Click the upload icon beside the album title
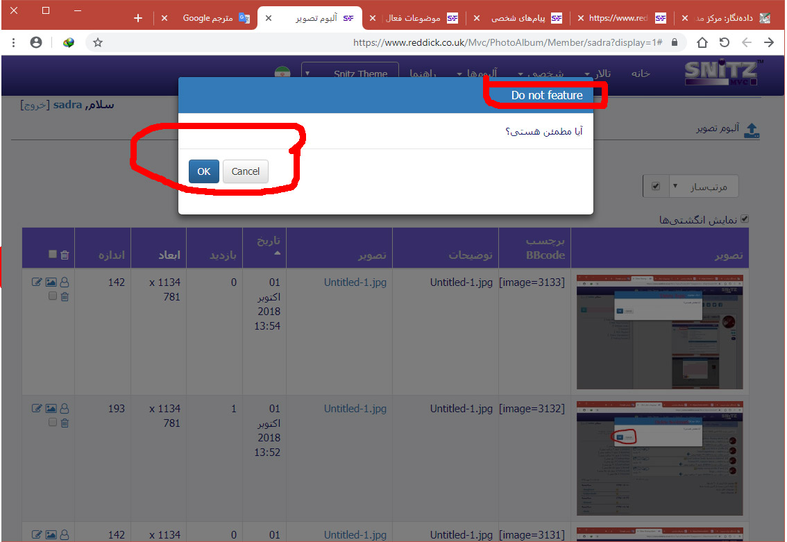787x542 pixels. pos(752,130)
